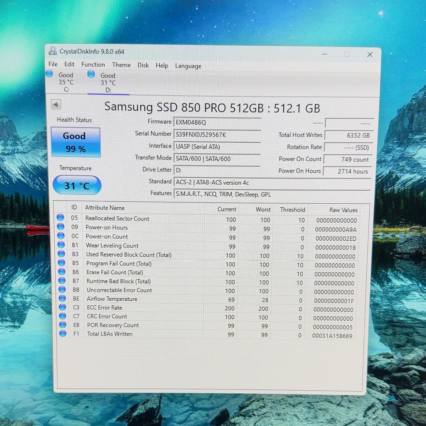Click the Good 99 % health status button
The width and height of the screenshot is (426, 426).
(76, 142)
